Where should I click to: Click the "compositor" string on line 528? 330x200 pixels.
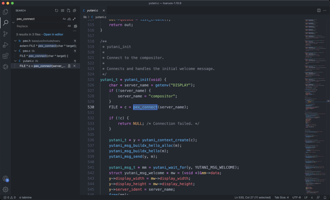tap(162, 96)
